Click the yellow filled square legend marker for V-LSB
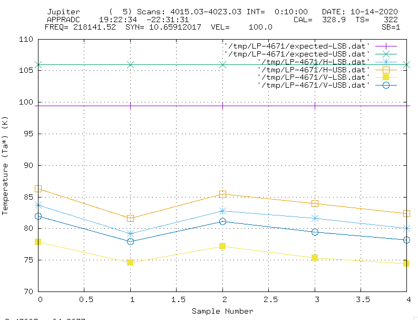The image size is (418, 320). pyautogui.click(x=386, y=78)
